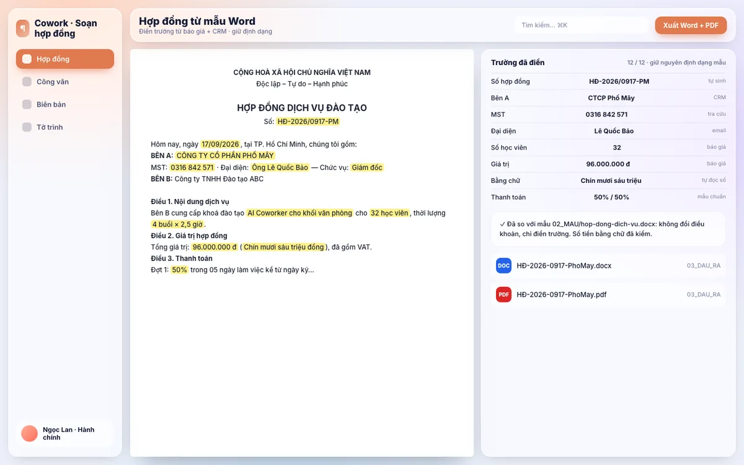Click the email source tag on Đại diện row
Image resolution: width=744 pixels, height=465 pixels.
click(x=719, y=131)
